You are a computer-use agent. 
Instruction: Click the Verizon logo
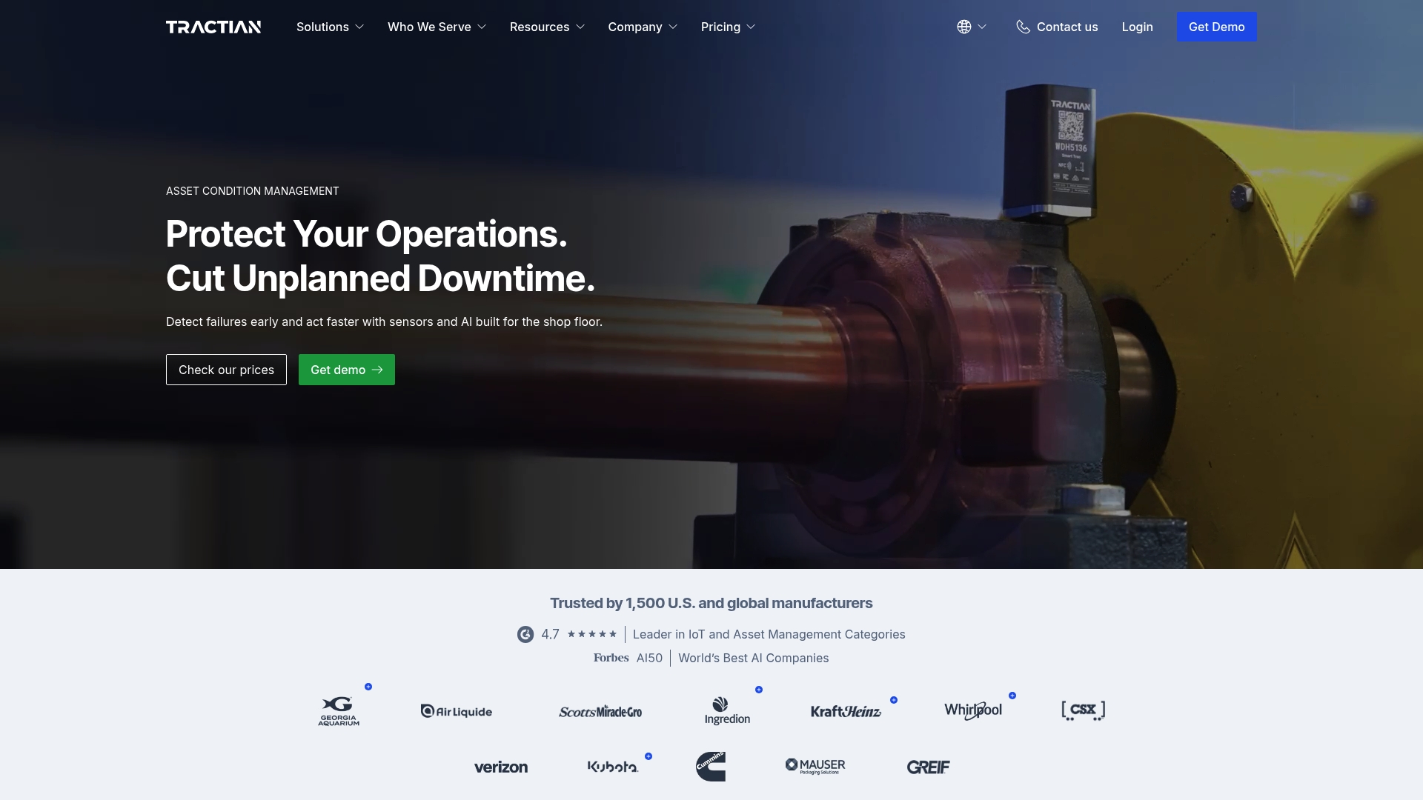click(501, 767)
